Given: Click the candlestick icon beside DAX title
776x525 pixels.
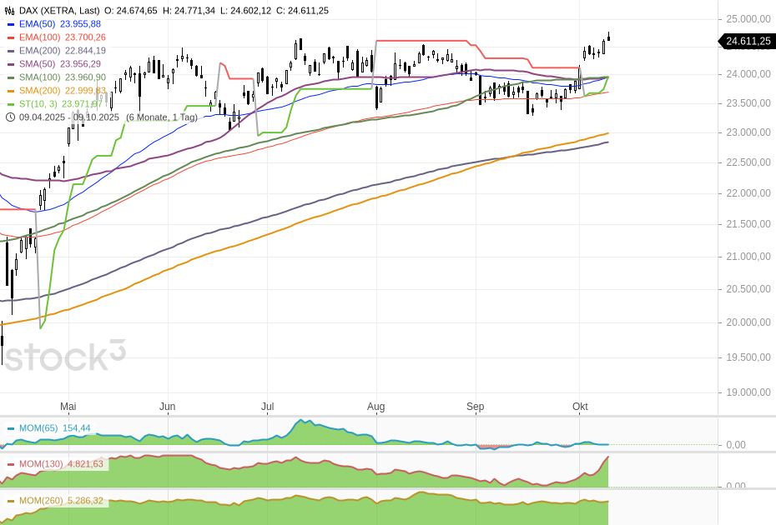Looking at the screenshot, I should (x=10, y=11).
